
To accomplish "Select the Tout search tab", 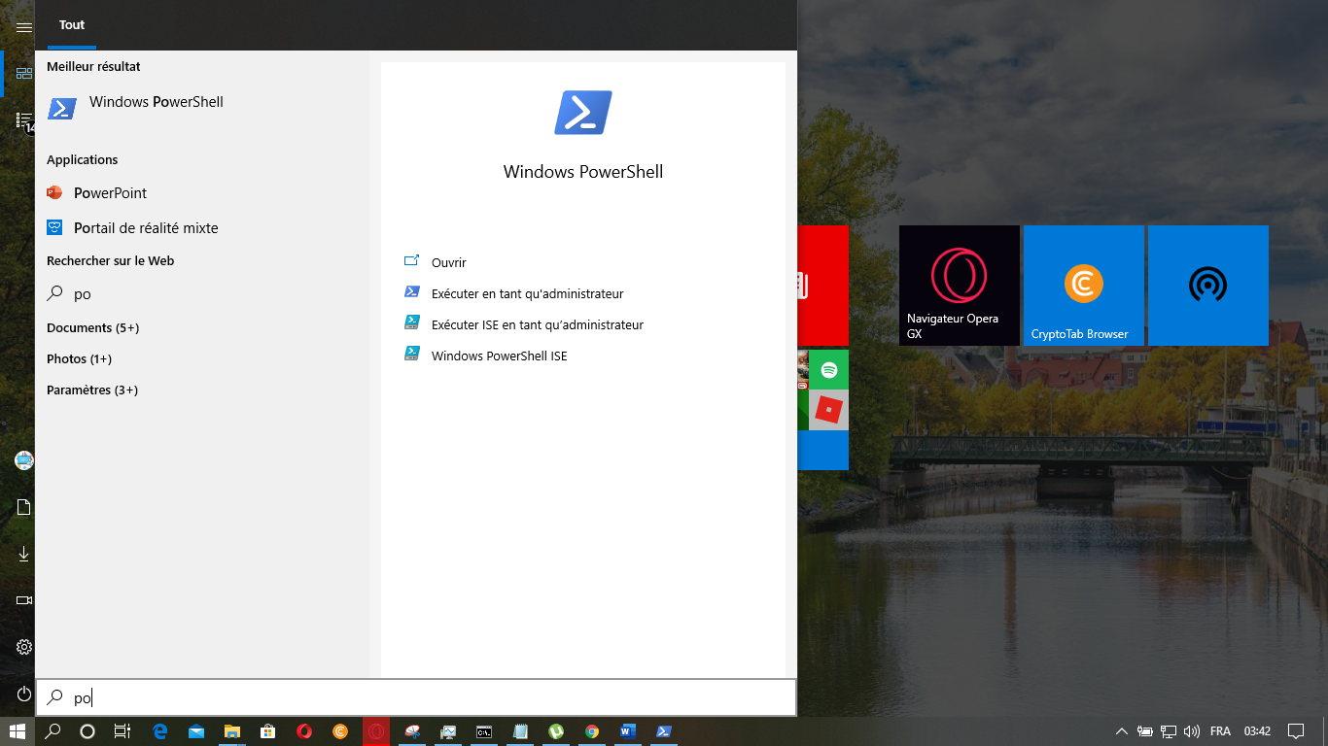I will click(72, 24).
